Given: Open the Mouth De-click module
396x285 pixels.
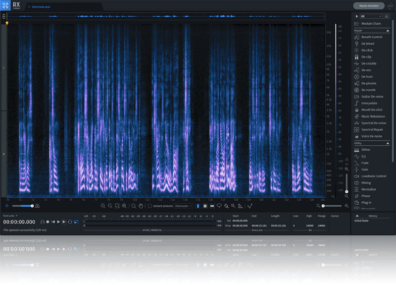Looking at the screenshot, I should pos(368,110).
